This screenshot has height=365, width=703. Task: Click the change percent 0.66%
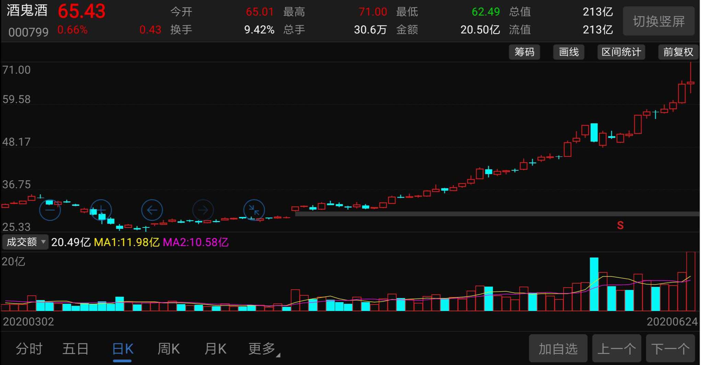click(x=72, y=30)
